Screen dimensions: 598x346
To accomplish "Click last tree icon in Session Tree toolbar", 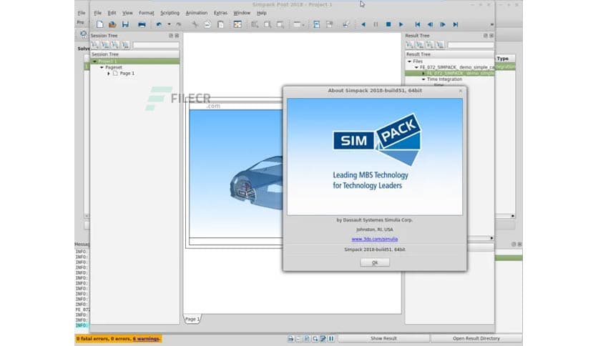I will [x=125, y=45].
